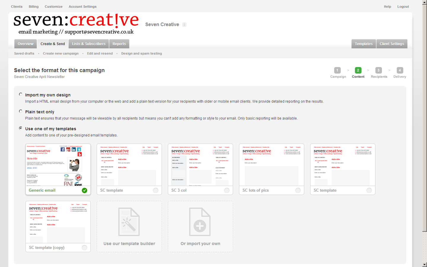Screen dimensions: 427x267
Task: Switch to the Reports tab
Action: coord(119,44)
